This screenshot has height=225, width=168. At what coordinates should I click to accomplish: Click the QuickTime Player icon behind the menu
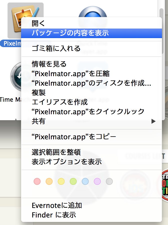pos(93,12)
